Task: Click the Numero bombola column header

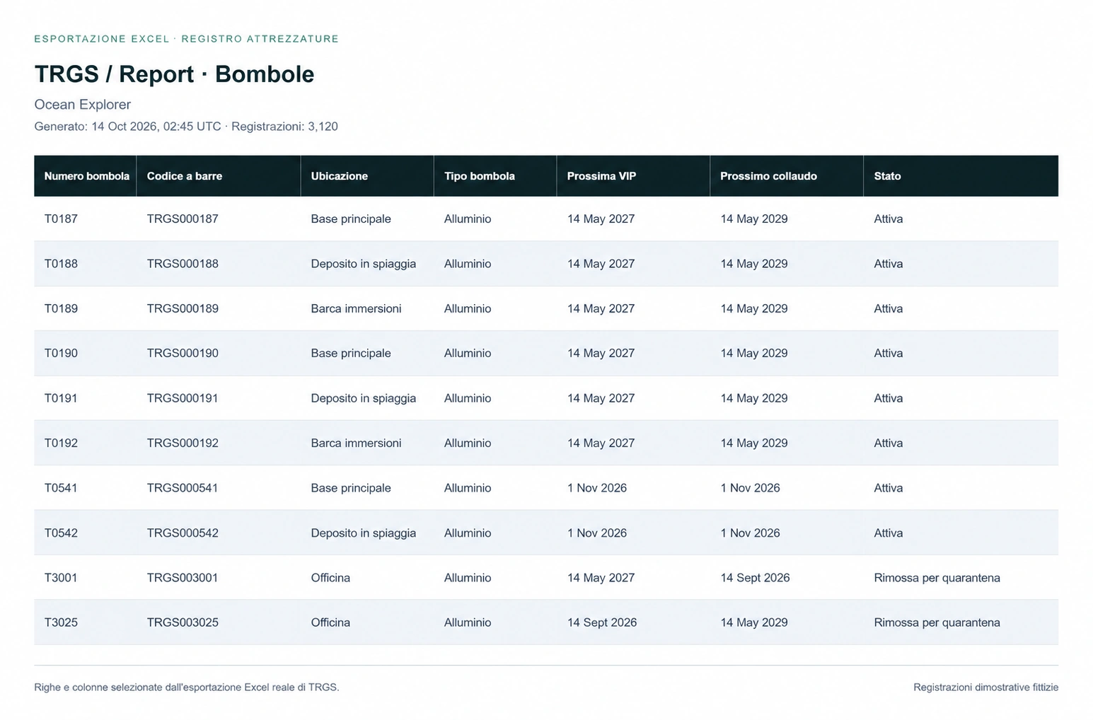Action: click(x=86, y=176)
